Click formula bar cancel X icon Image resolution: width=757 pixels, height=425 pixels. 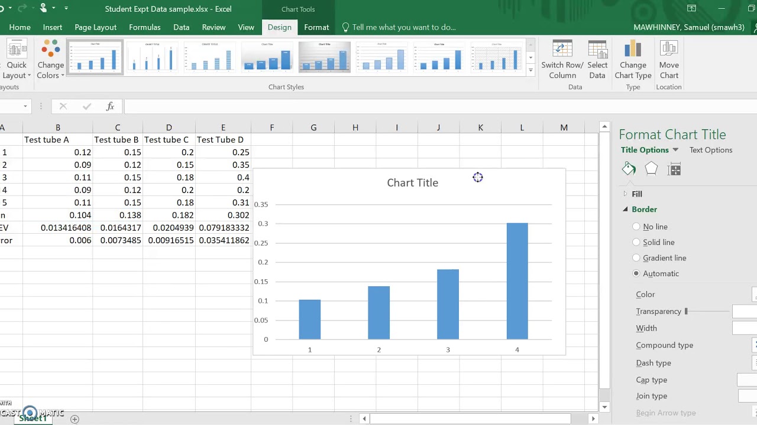tap(63, 106)
